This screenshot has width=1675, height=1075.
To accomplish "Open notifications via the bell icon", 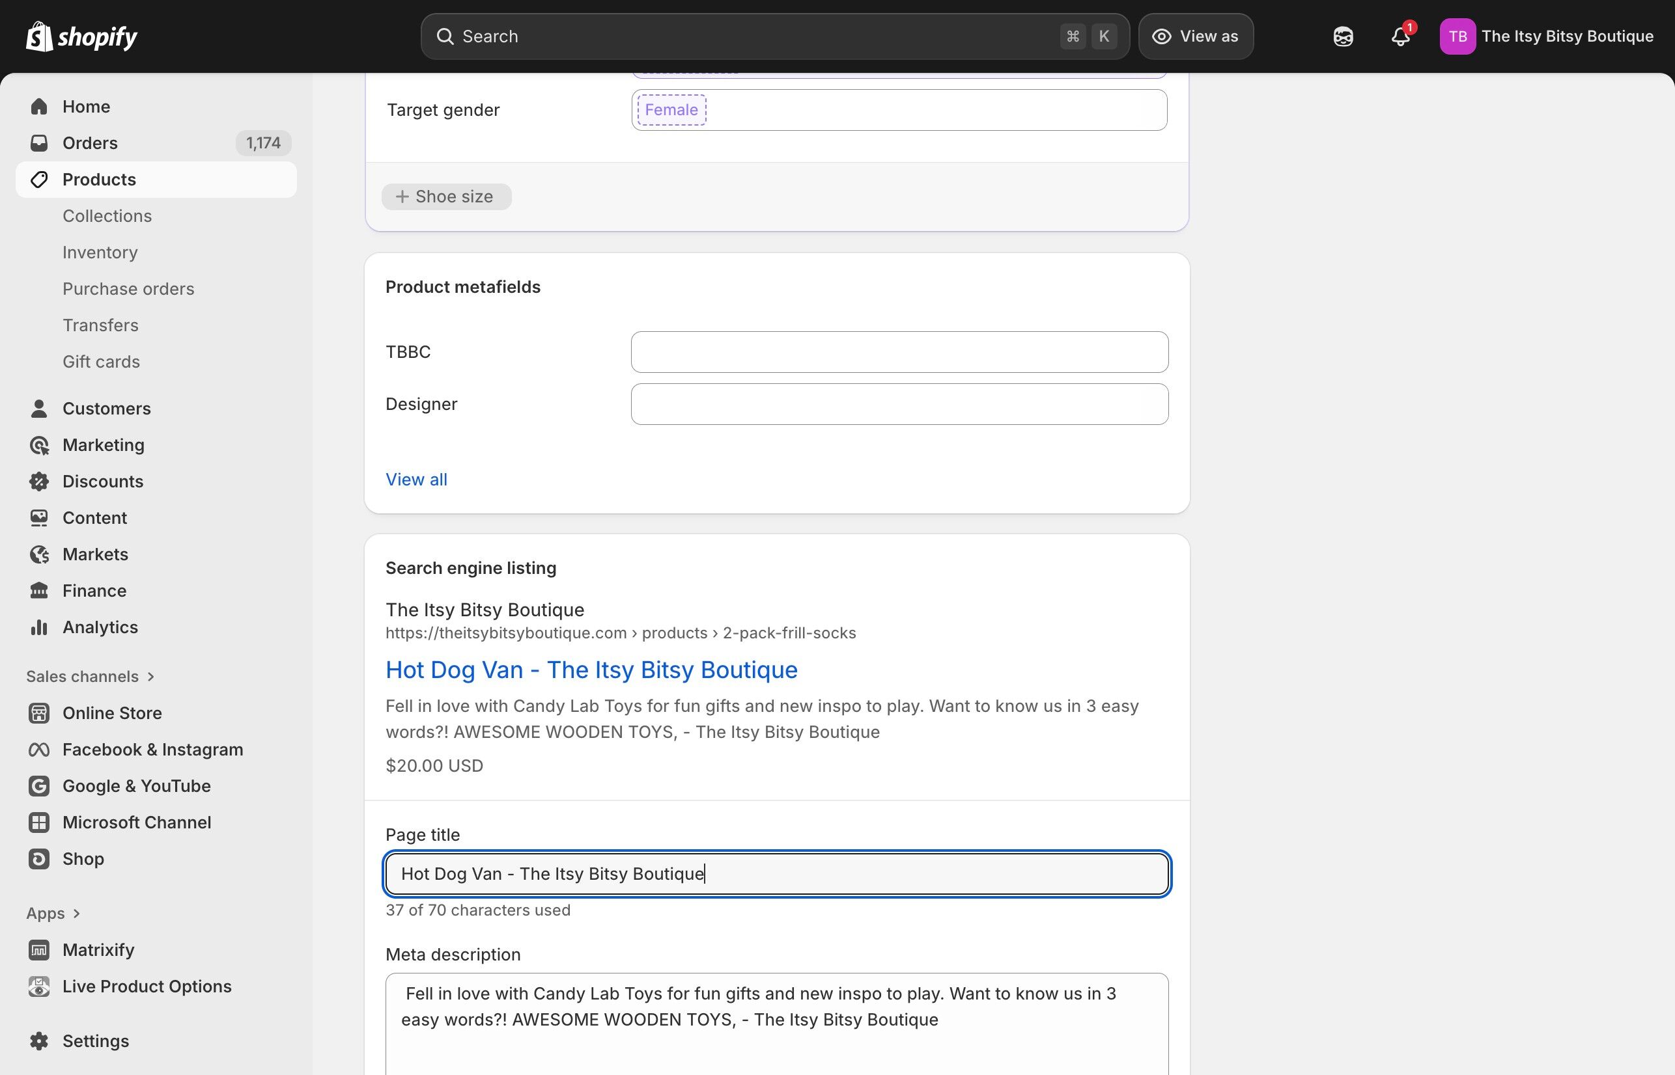I will tap(1400, 36).
